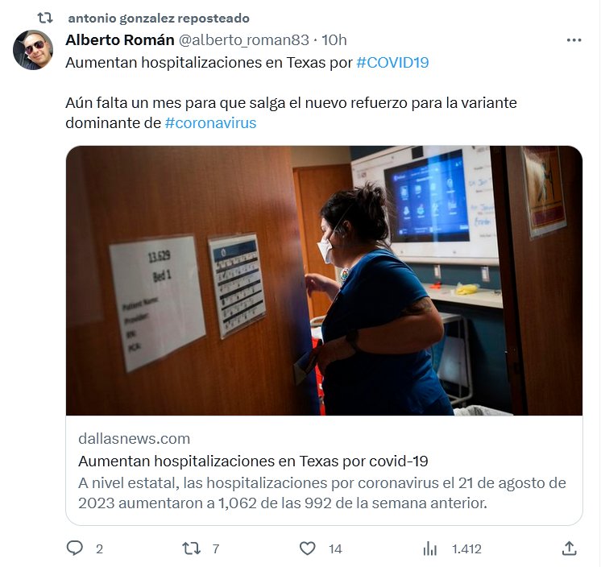Click the article summary about 1,062 hospitalizations
The image size is (601, 567).
coord(322,493)
